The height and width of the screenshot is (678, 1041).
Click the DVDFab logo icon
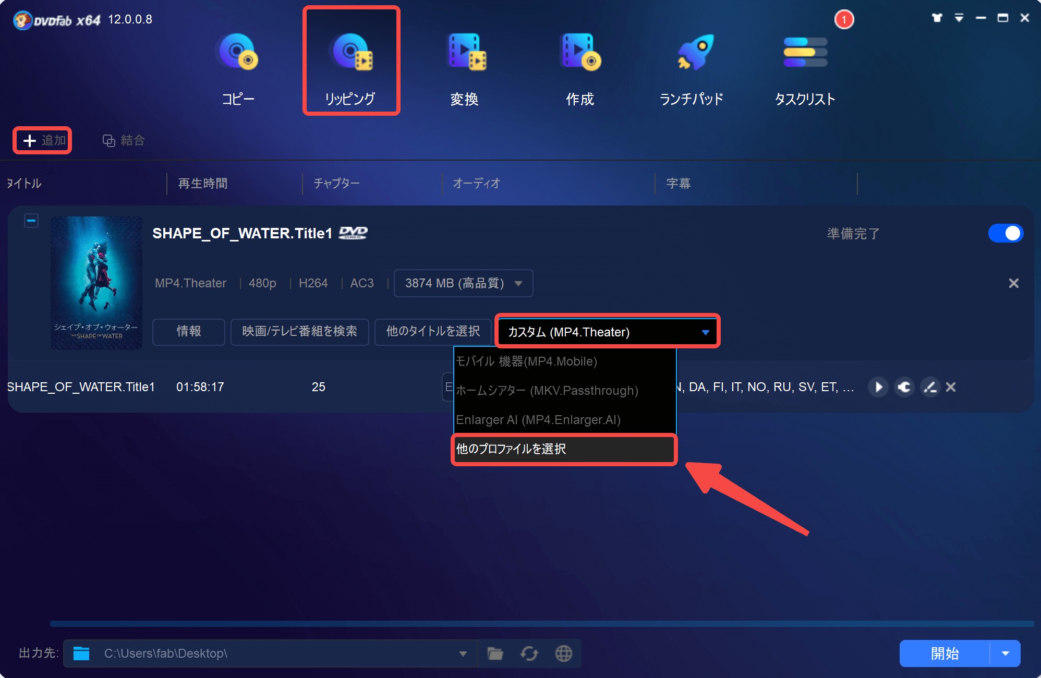coord(22,20)
